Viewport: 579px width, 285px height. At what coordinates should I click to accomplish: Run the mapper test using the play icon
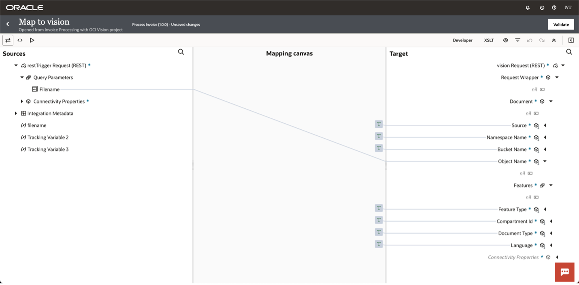click(32, 40)
